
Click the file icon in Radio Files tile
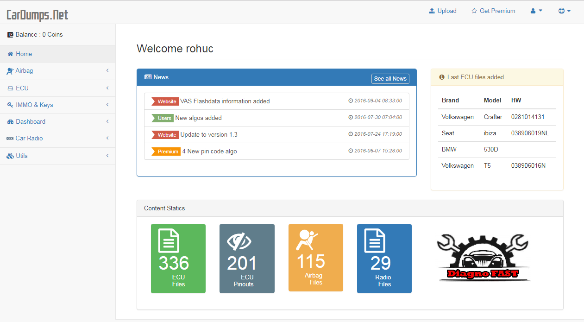375,240
